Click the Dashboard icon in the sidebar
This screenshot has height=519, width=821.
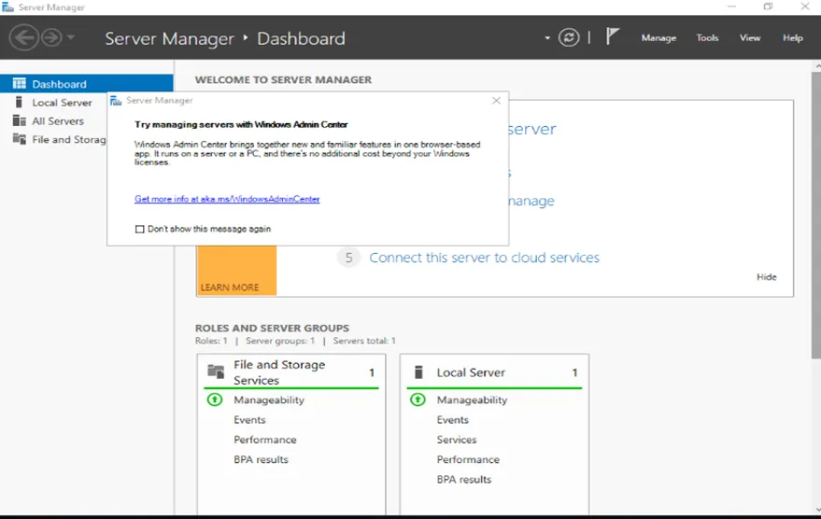coord(19,84)
